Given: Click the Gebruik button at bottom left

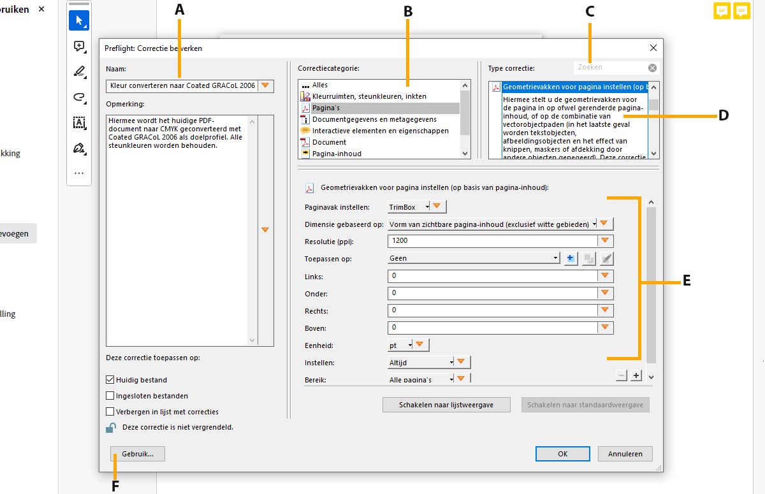Looking at the screenshot, I should [x=137, y=453].
